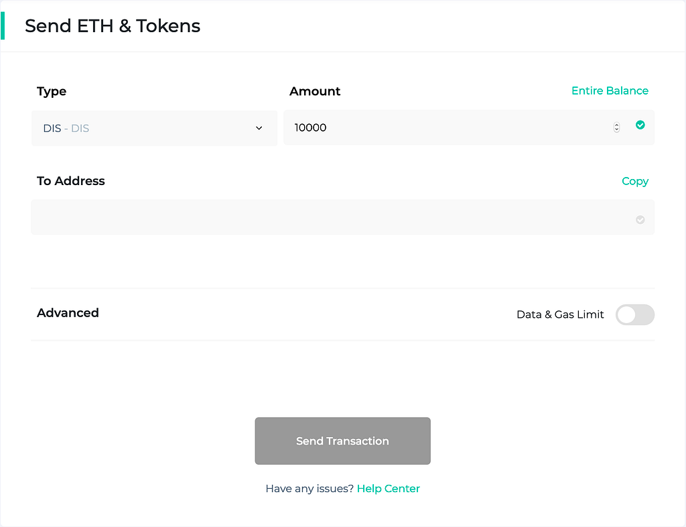Click the Amount stepper up arrow
The height and width of the screenshot is (527, 686).
(x=616, y=125)
